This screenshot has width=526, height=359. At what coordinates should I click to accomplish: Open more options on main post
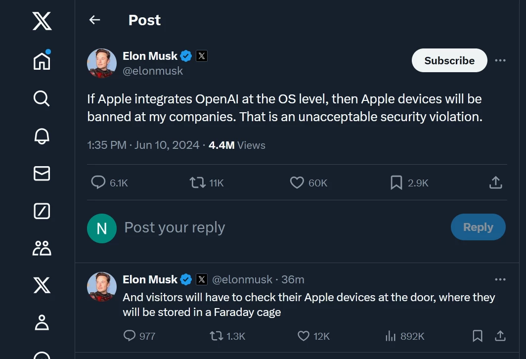pos(500,60)
